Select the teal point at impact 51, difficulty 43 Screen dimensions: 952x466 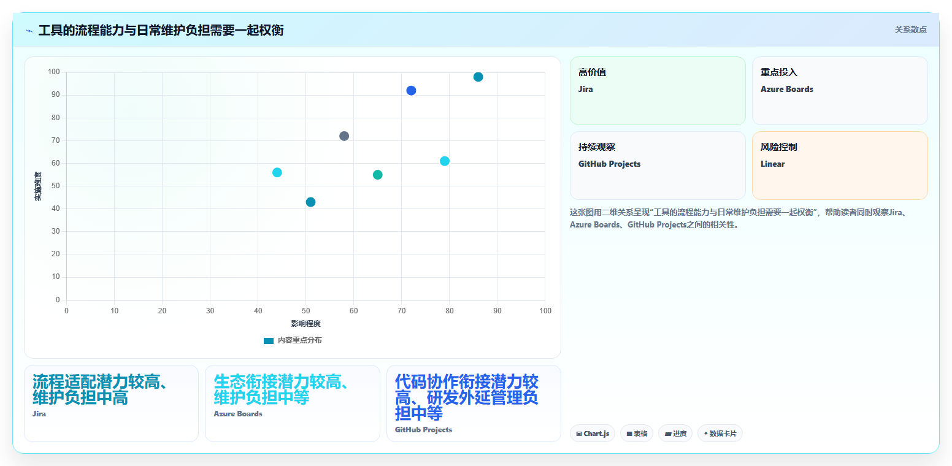(x=311, y=202)
